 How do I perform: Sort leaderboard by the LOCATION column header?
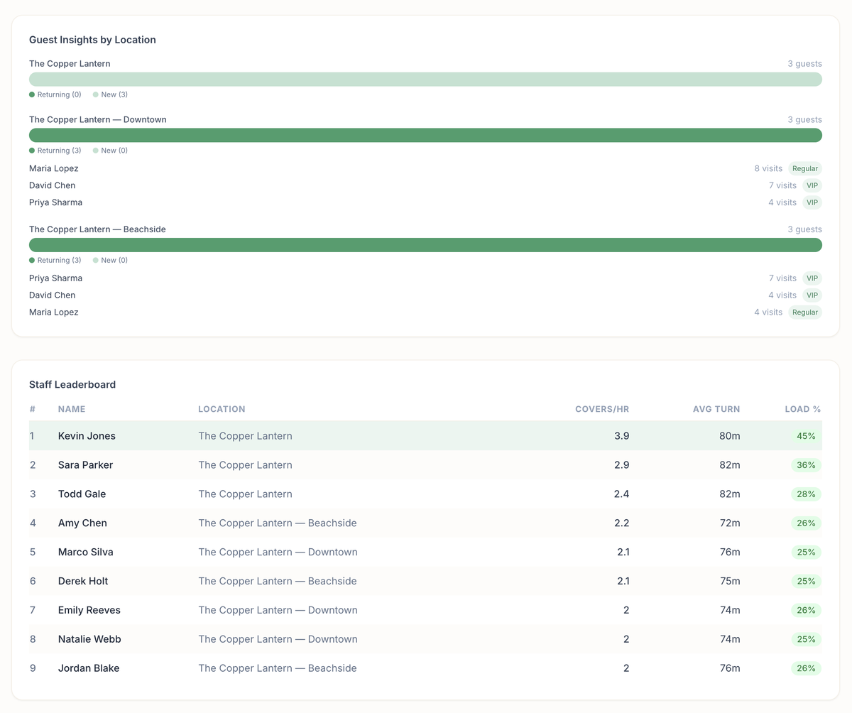pos(222,409)
